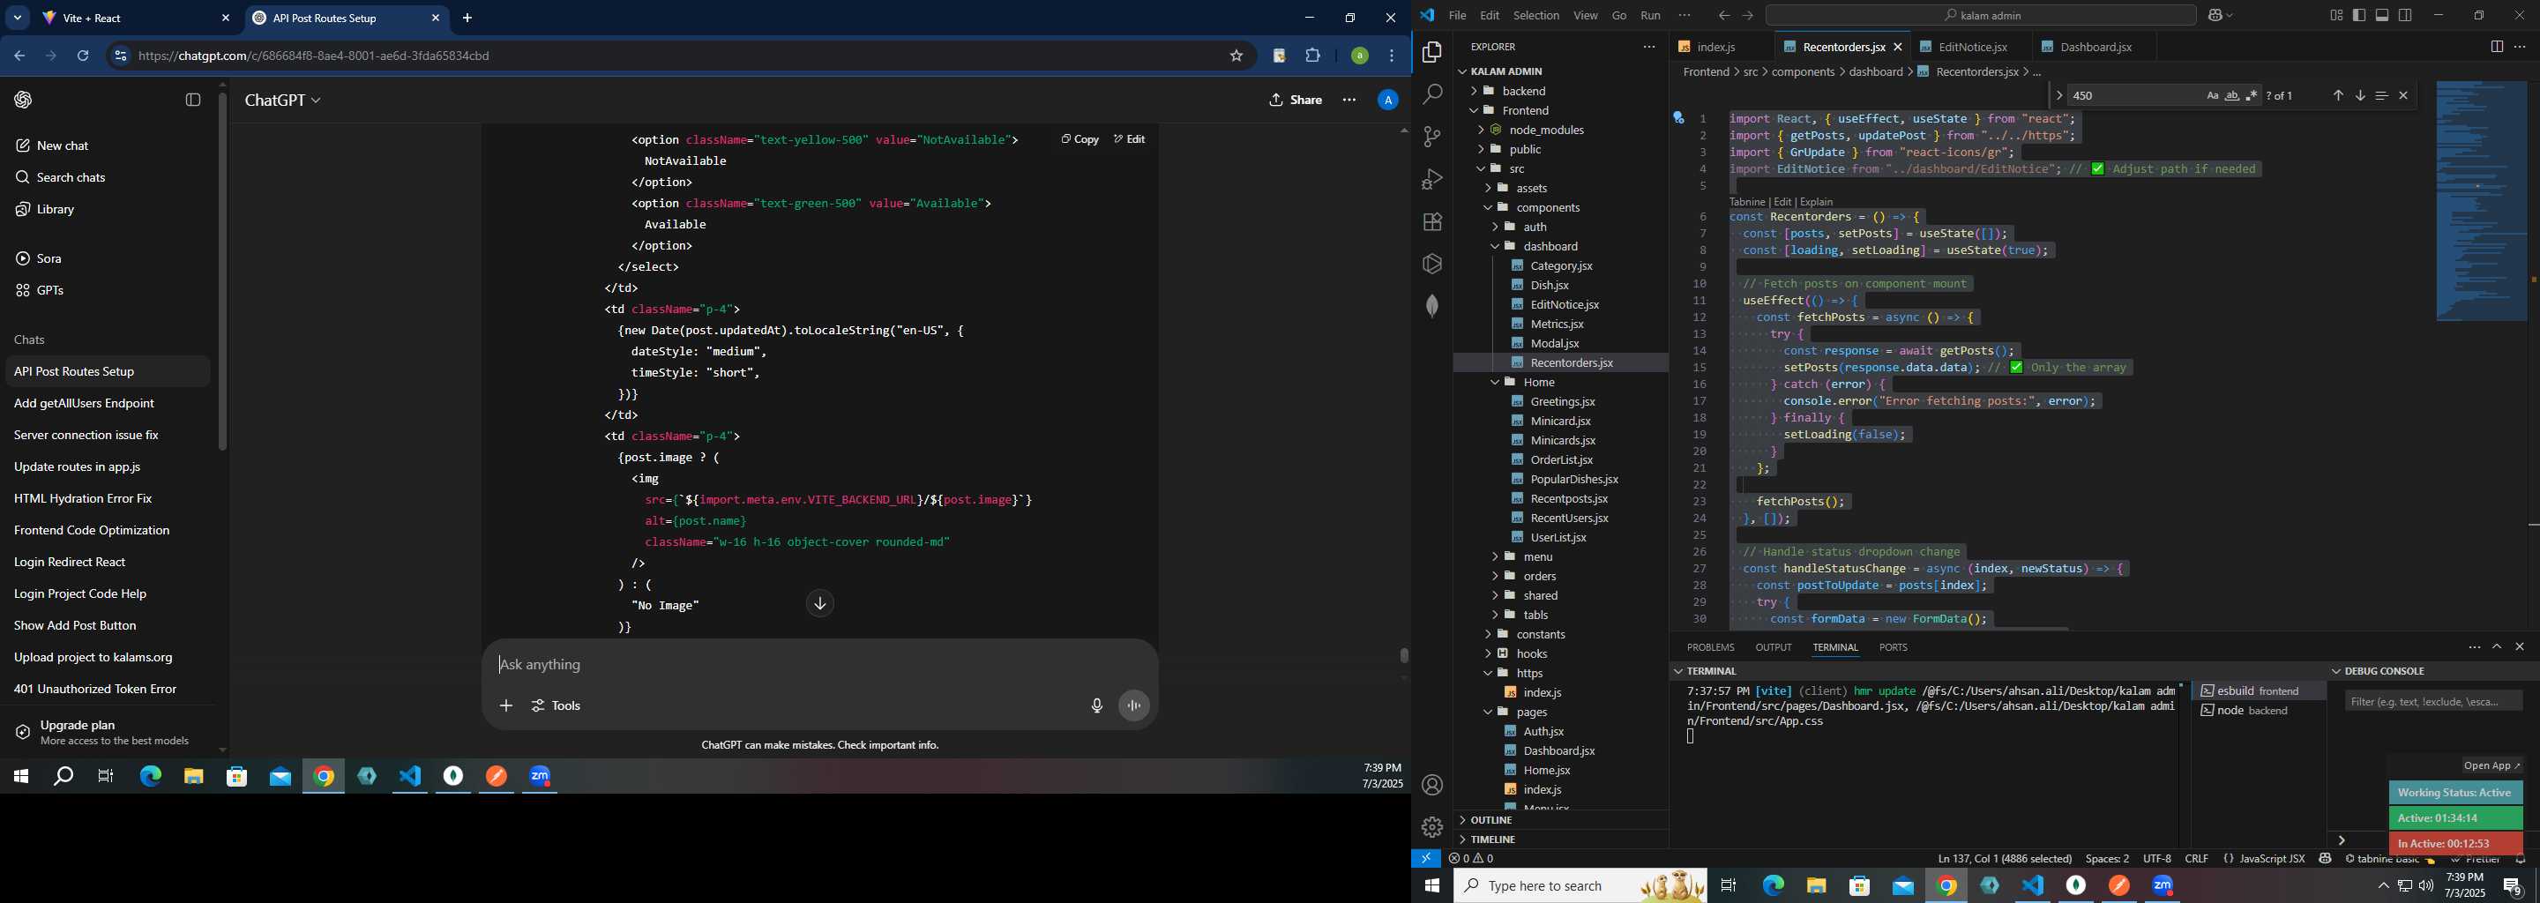Toggle the secondary side bar layout button
This screenshot has width=2540, height=903.
[x=2406, y=16]
